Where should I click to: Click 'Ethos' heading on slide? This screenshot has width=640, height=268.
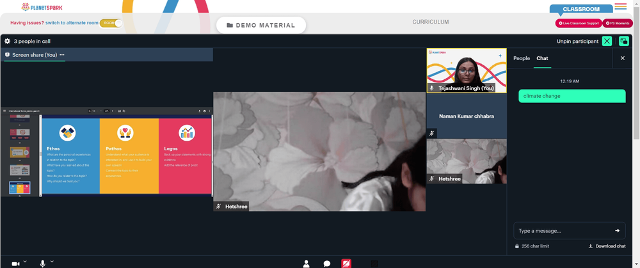53,149
